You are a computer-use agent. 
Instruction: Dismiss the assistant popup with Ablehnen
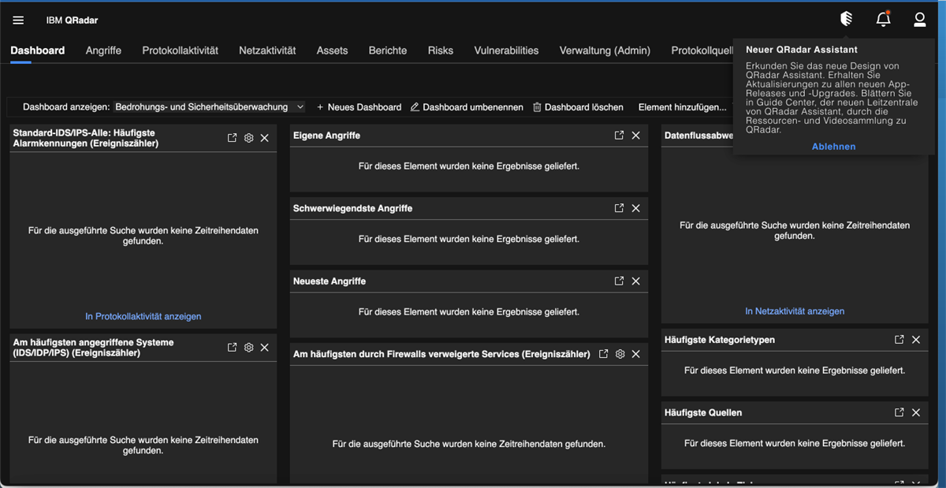(x=833, y=147)
